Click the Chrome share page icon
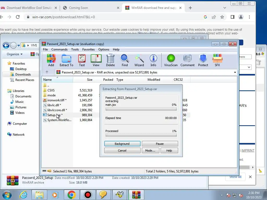 pos(214,17)
